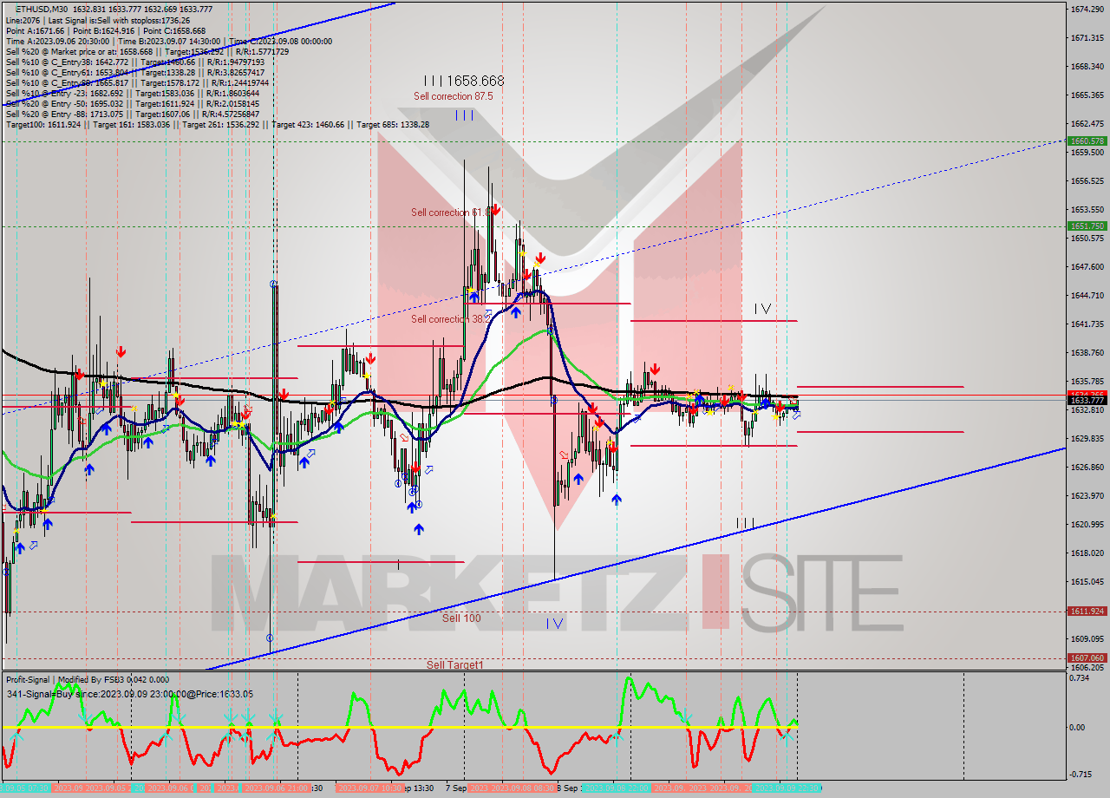Click the Sell 100 target label
The height and width of the screenshot is (798, 1110).
(461, 618)
